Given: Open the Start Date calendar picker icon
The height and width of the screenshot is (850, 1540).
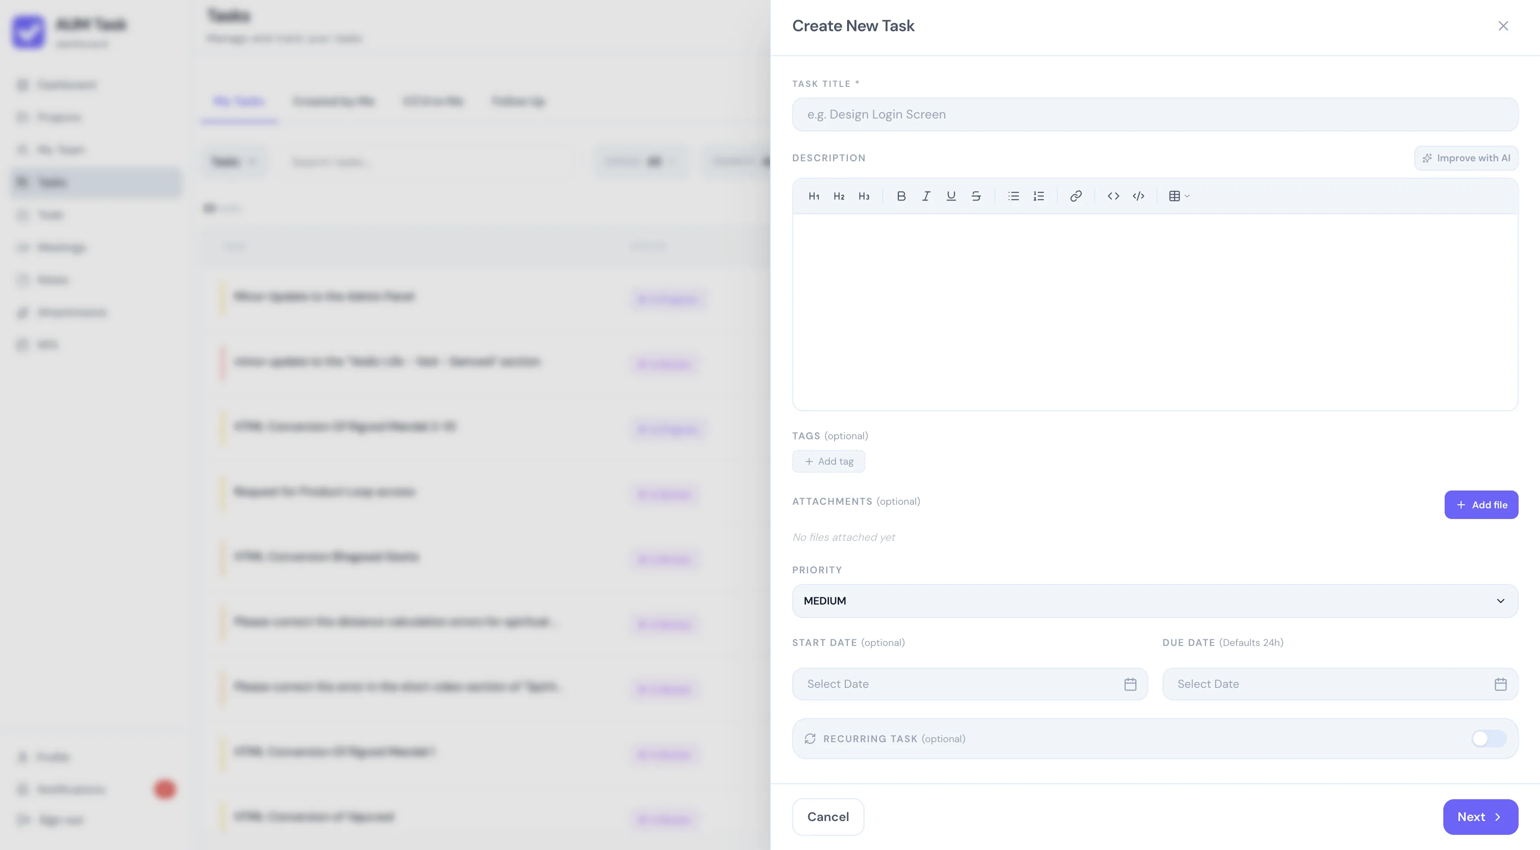Looking at the screenshot, I should pos(1130,684).
